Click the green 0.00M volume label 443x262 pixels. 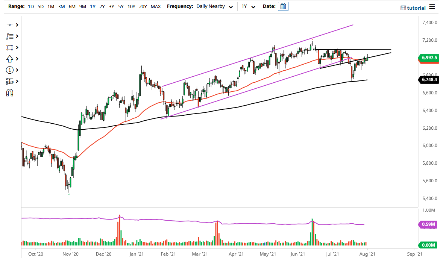point(428,245)
